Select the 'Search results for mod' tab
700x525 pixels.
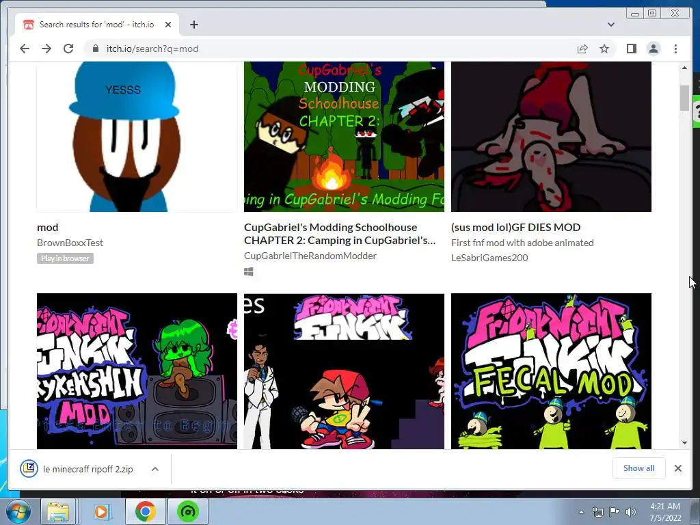[x=96, y=25]
